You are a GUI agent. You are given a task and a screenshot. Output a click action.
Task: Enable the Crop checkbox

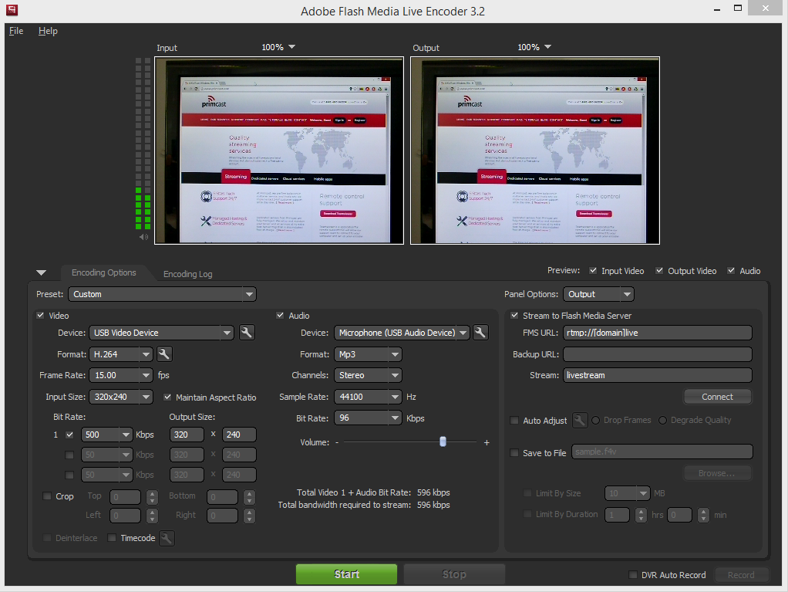[47, 496]
